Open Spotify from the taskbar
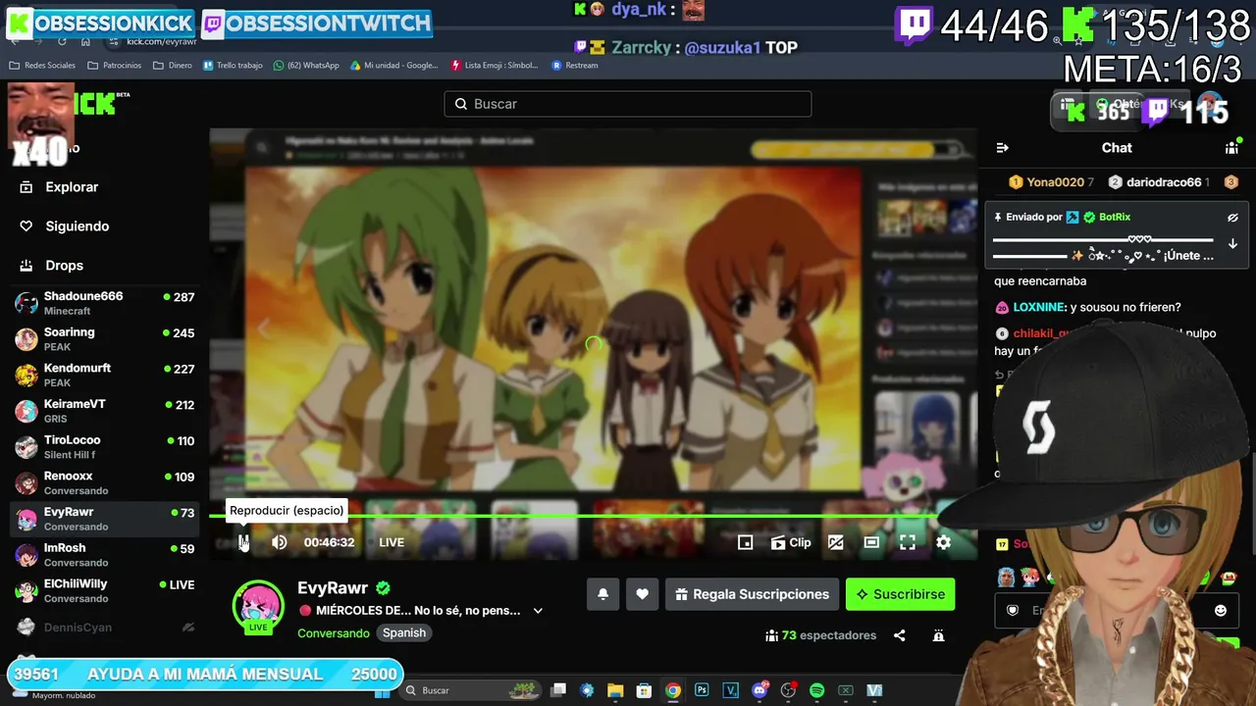The image size is (1256, 706). [816, 690]
